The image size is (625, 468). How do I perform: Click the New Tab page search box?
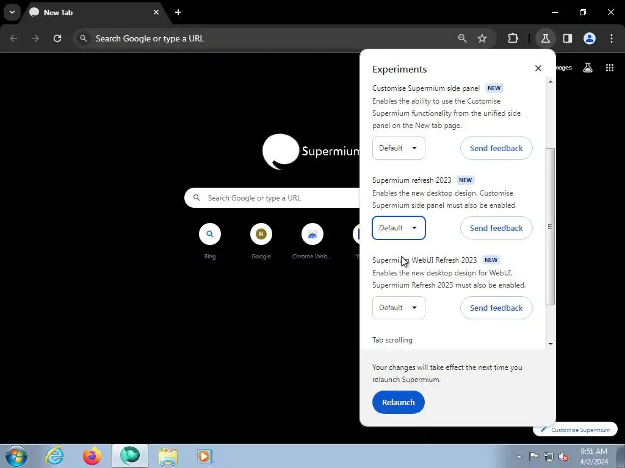(272, 198)
